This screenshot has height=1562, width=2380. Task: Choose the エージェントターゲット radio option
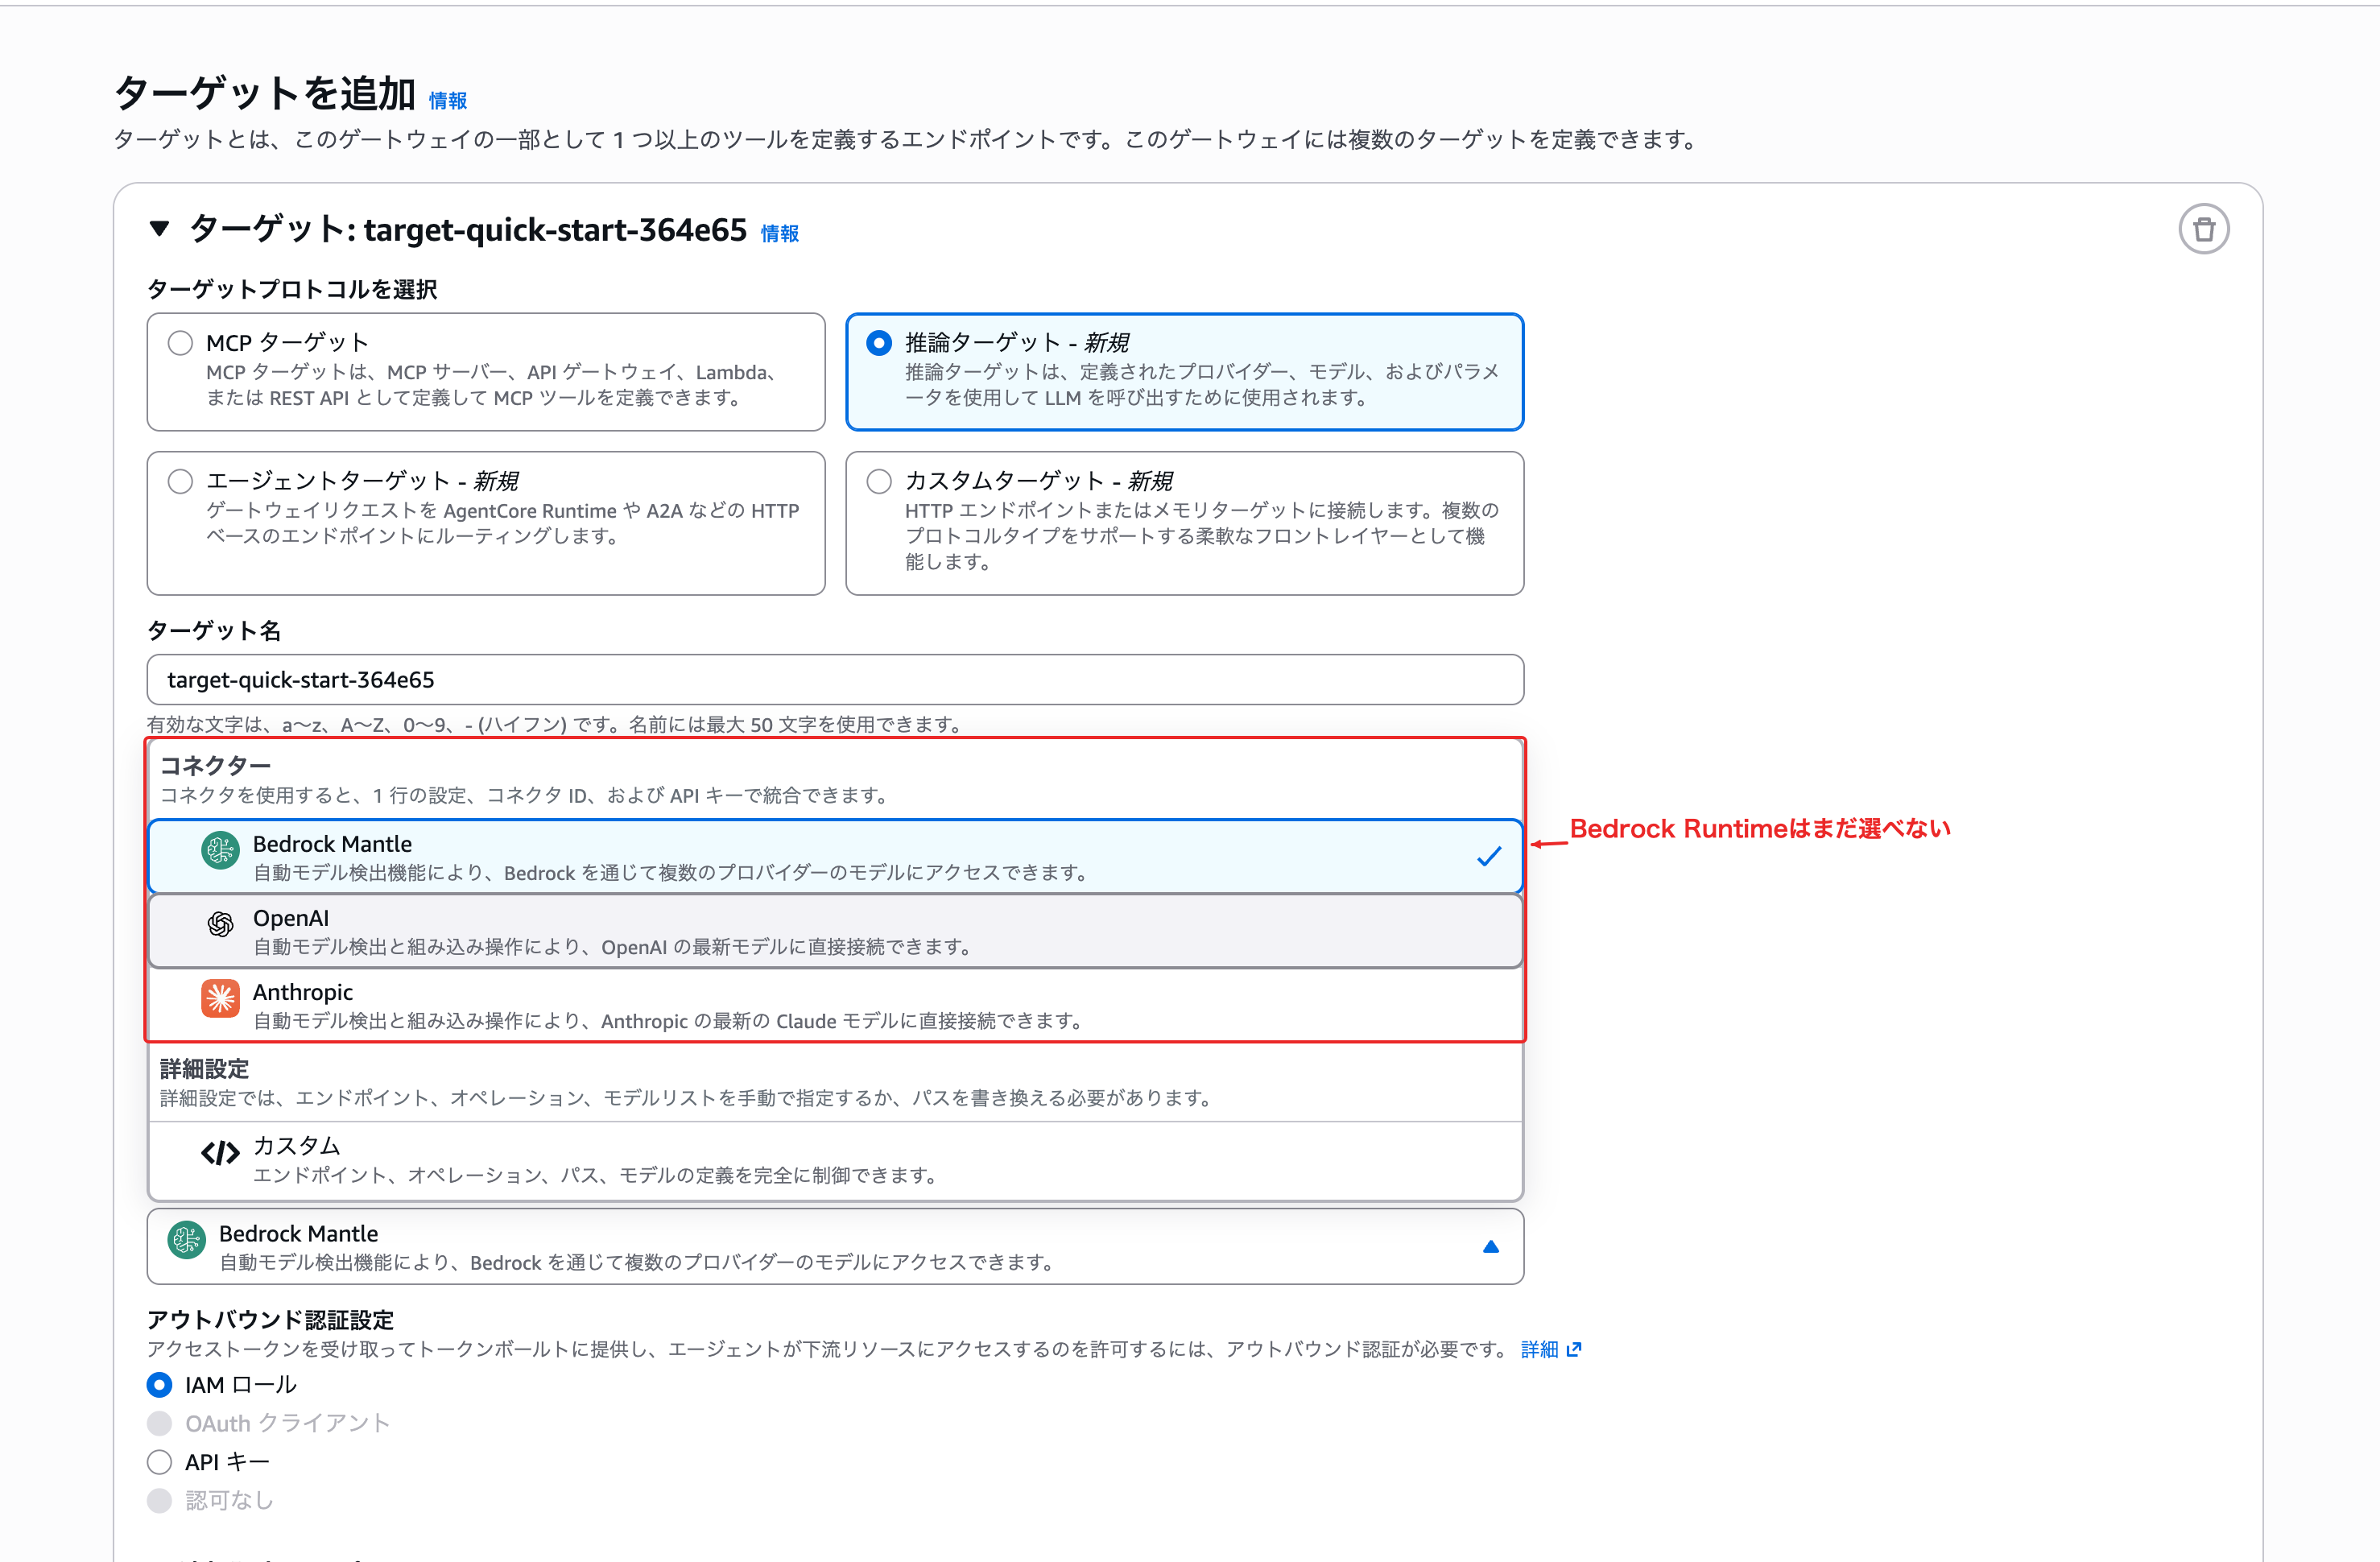point(180,482)
